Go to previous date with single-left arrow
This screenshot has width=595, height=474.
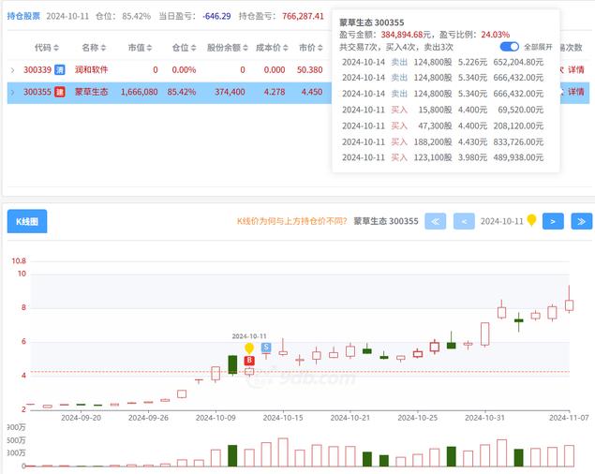(x=464, y=221)
